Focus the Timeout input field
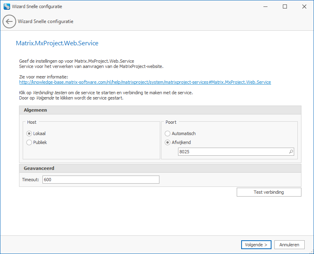This screenshot has height=254, width=314. [x=101, y=180]
